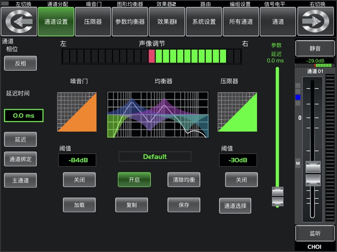This screenshot has width=337, height=252.
Task: Open the 系统设置 tab
Action: click(204, 22)
